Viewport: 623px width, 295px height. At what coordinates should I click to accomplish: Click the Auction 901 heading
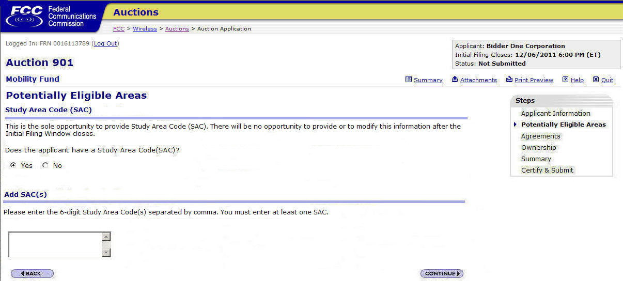[x=40, y=63]
